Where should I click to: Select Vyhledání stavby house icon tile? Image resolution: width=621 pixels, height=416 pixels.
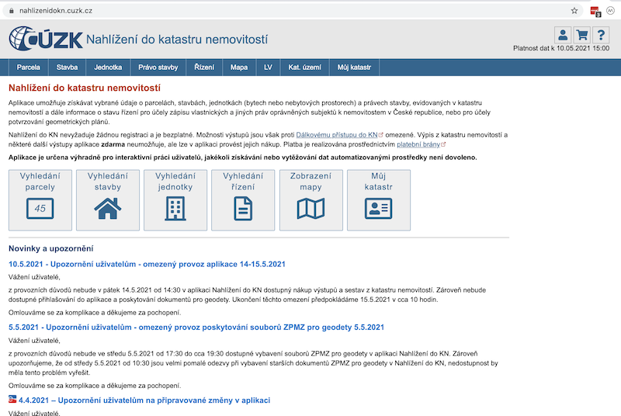108,199
